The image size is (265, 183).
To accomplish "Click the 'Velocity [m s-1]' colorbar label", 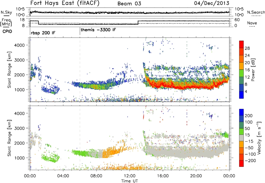I will point(259,138).
